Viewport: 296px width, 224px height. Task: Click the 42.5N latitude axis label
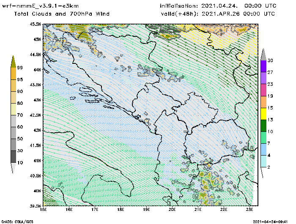[35, 115]
